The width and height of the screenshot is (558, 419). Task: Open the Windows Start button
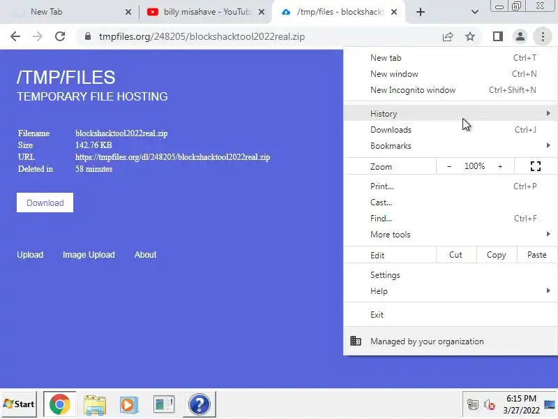click(x=19, y=404)
